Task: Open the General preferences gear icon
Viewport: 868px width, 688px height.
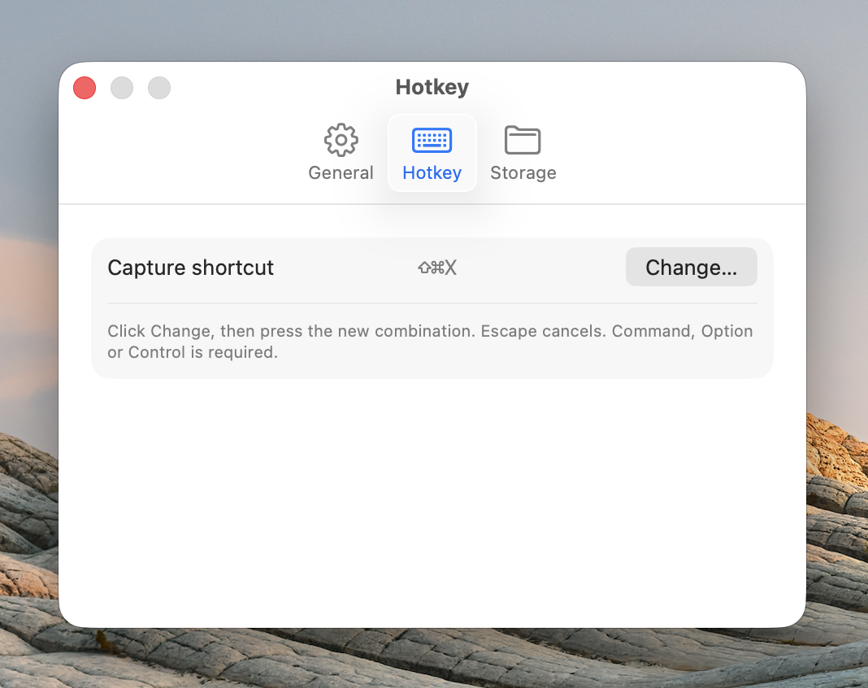Action: tap(341, 140)
